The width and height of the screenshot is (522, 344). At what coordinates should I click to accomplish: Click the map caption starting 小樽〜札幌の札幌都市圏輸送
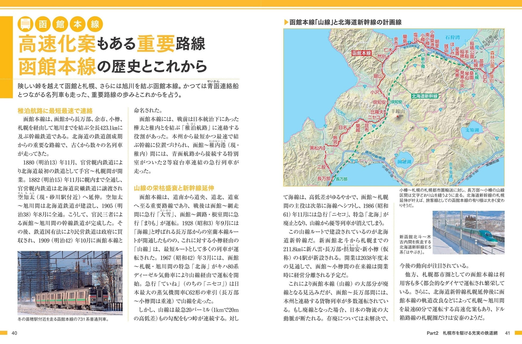click(452, 198)
